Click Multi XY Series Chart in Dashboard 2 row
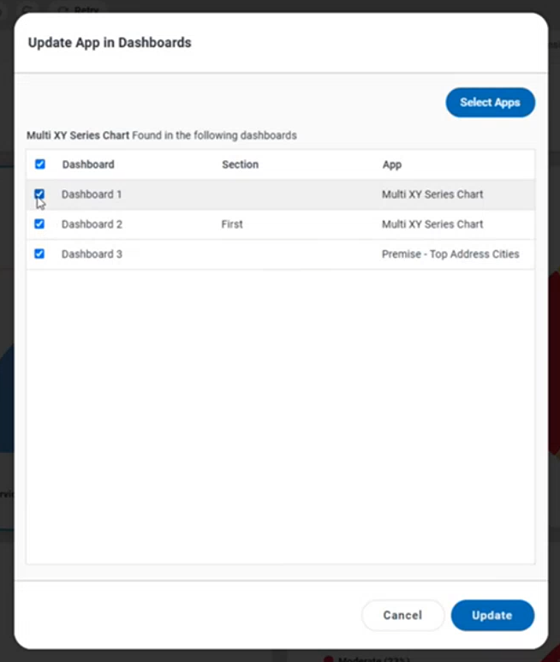560x662 pixels. [432, 224]
